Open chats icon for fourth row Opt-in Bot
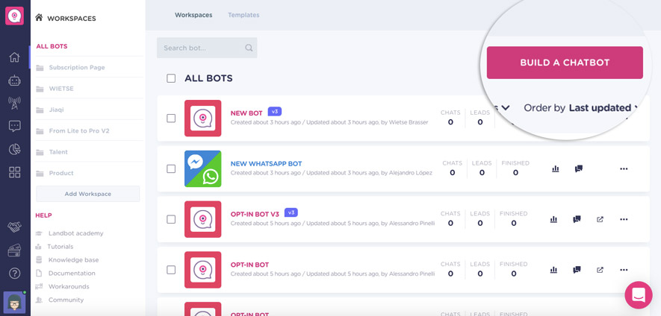Image resolution: width=661 pixels, height=316 pixels. coord(577,270)
